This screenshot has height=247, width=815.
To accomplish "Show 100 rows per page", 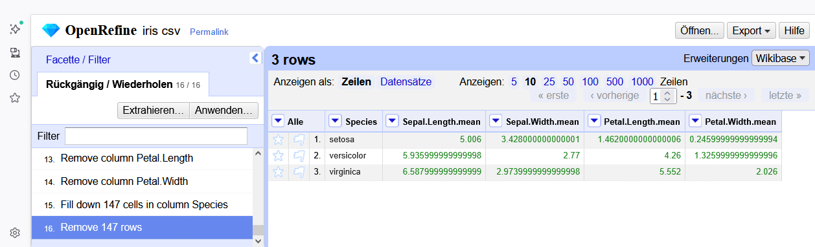I will (x=590, y=81).
